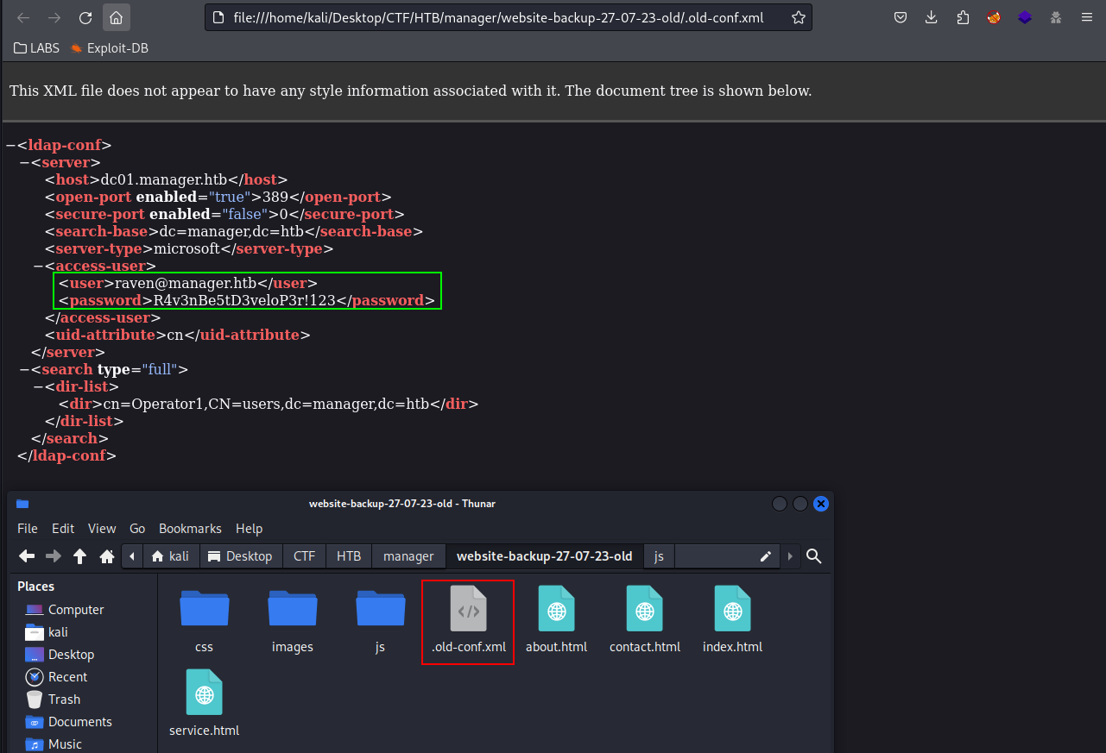
Task: Open Computer in Places sidebar
Action: [x=65, y=610]
